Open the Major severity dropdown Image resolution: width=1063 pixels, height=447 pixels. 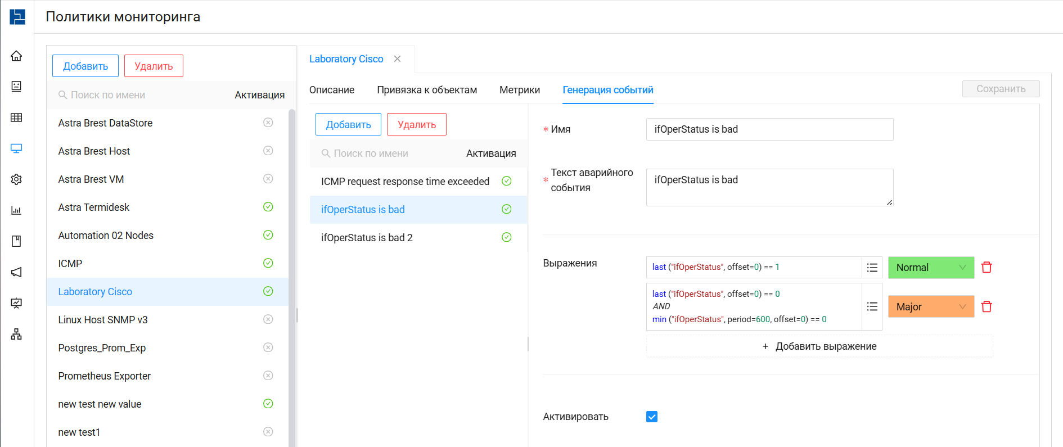click(x=931, y=307)
